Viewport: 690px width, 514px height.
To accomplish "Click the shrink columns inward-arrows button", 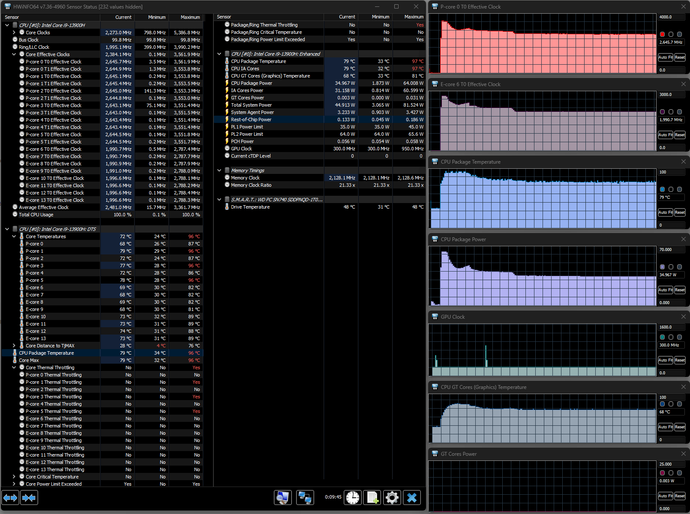I will (x=29, y=498).
